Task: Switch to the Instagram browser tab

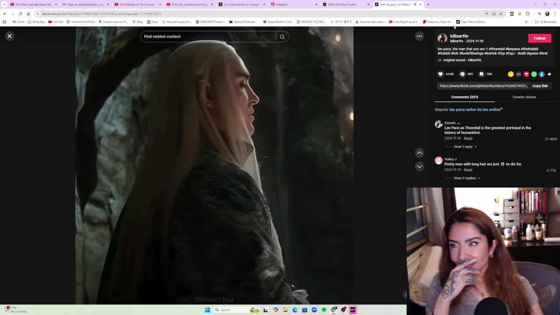Action: tap(293, 4)
